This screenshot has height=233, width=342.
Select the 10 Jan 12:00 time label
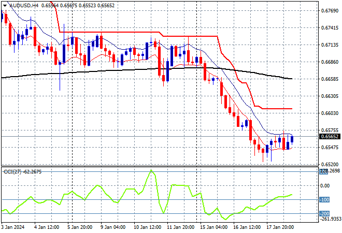(147, 227)
